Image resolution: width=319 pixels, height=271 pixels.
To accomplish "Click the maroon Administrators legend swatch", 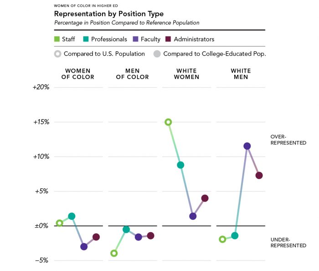I will (x=168, y=39).
